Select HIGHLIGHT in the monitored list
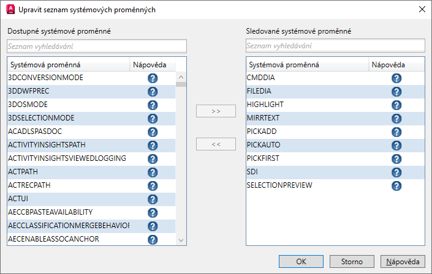The height and width of the screenshot is (274, 432). coord(306,105)
